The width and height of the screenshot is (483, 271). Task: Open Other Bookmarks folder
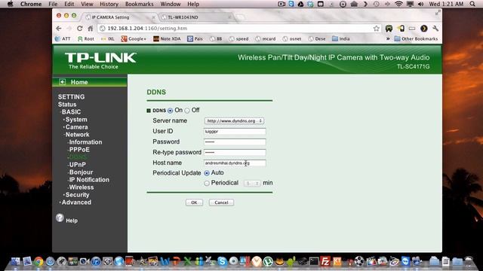pos(416,38)
